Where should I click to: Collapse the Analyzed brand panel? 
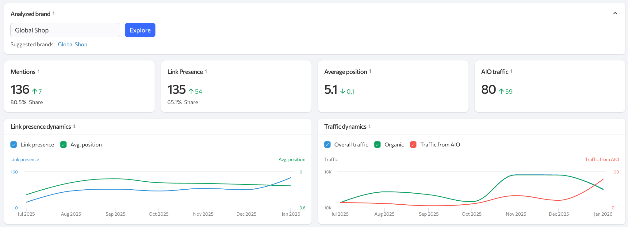click(x=615, y=13)
